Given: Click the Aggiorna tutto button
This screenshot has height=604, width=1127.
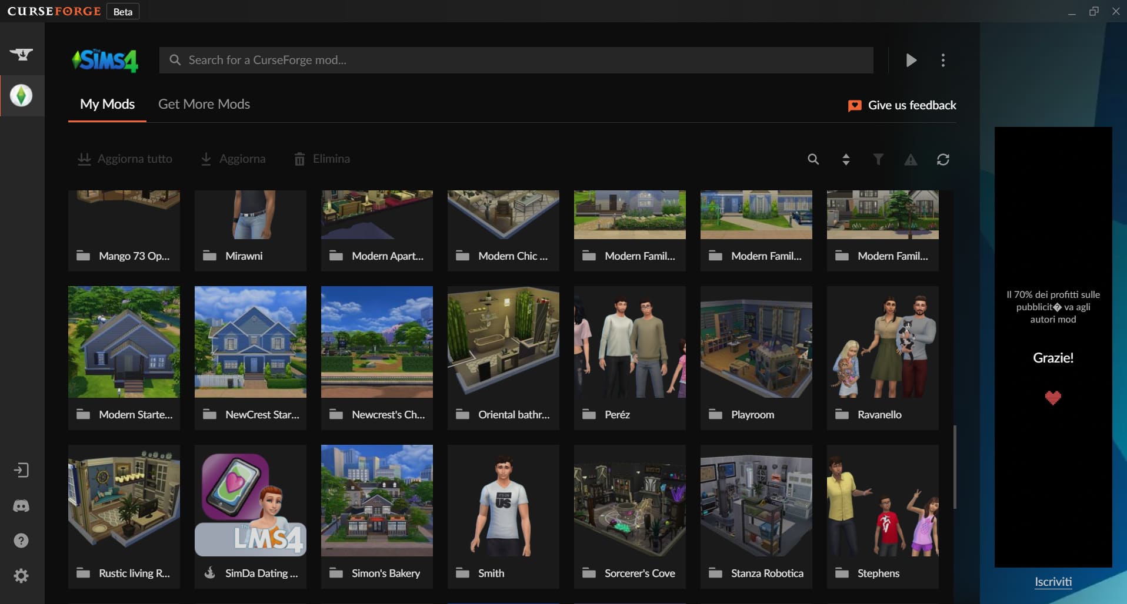Looking at the screenshot, I should tap(125, 159).
